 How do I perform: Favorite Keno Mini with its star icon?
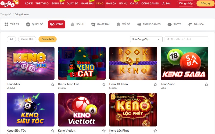pyautogui.click(x=53, y=84)
